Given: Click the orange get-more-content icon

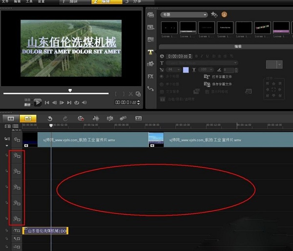Looking at the screenshot, I should (x=224, y=14).
